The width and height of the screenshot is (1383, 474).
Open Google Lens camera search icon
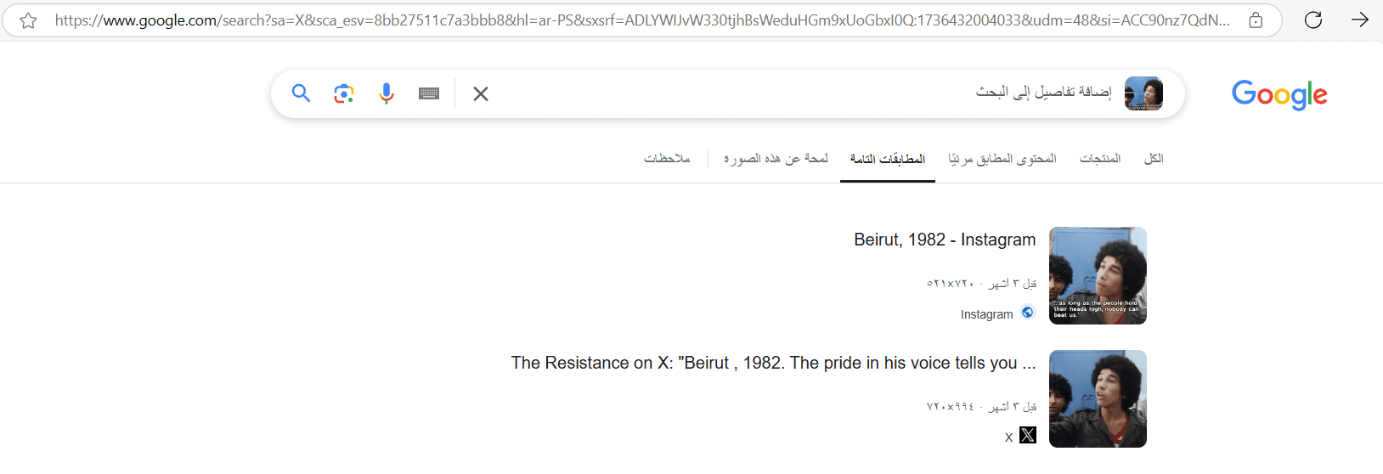coord(344,93)
